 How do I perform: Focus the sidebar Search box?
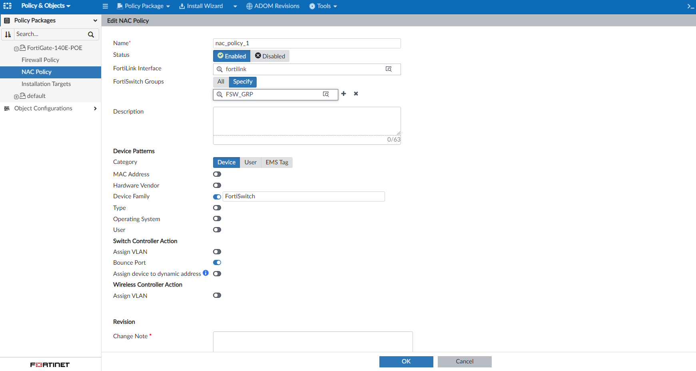[x=51, y=34]
